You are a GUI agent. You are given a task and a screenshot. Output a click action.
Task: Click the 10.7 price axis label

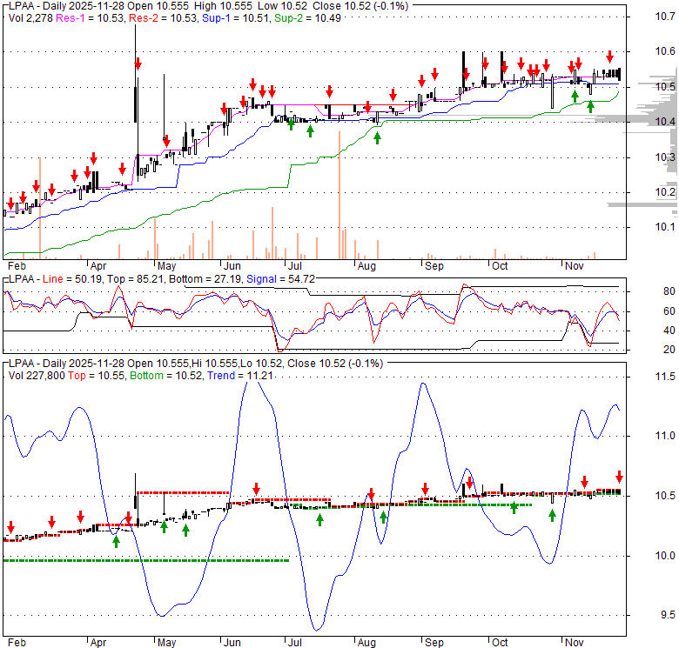coord(641,16)
